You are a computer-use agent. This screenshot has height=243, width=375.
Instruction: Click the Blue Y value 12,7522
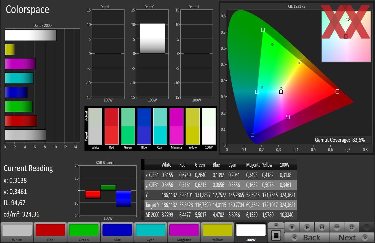[x=219, y=195]
